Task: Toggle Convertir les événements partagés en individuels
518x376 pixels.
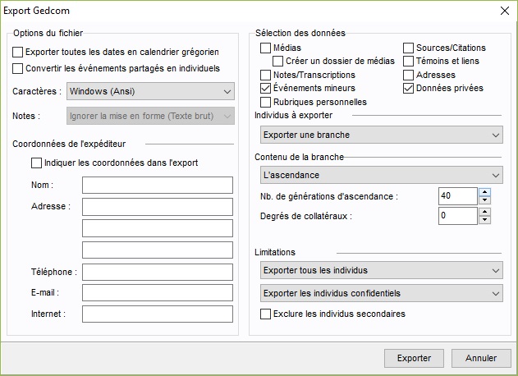Action: 17,68
